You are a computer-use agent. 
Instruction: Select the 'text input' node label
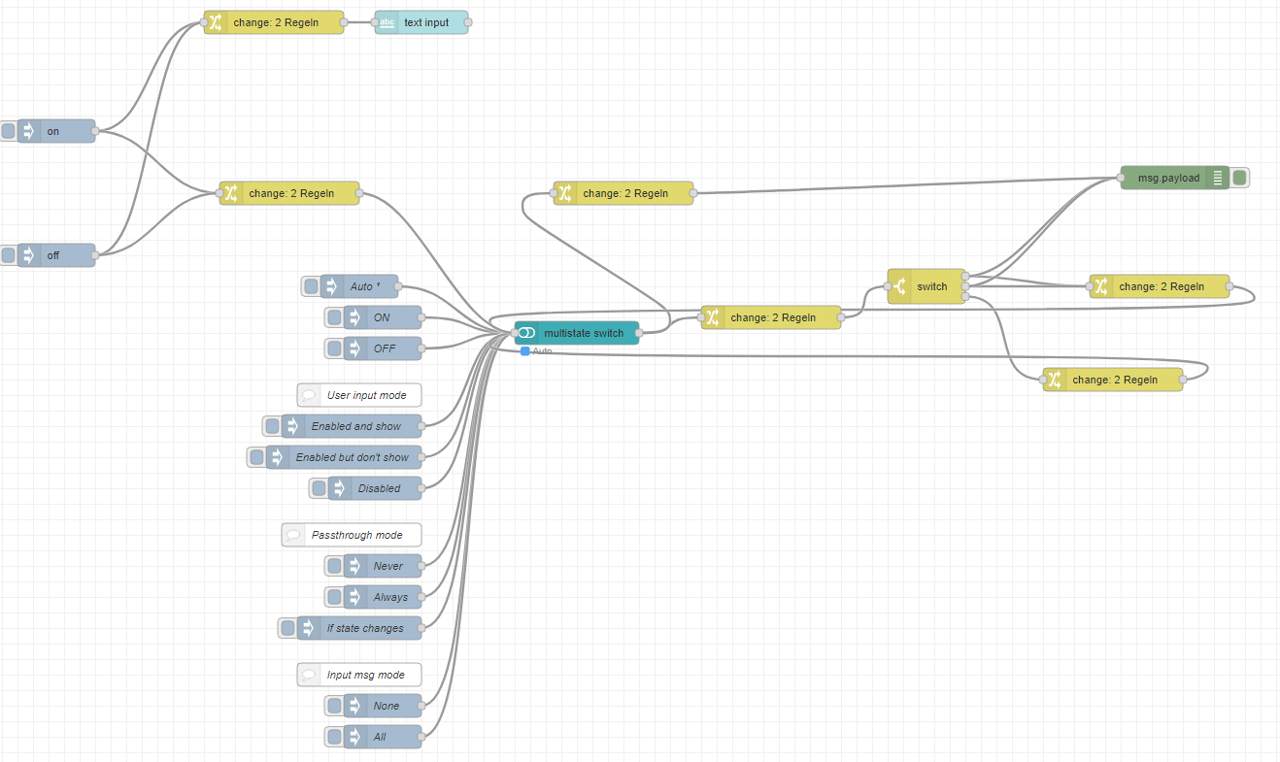point(426,22)
